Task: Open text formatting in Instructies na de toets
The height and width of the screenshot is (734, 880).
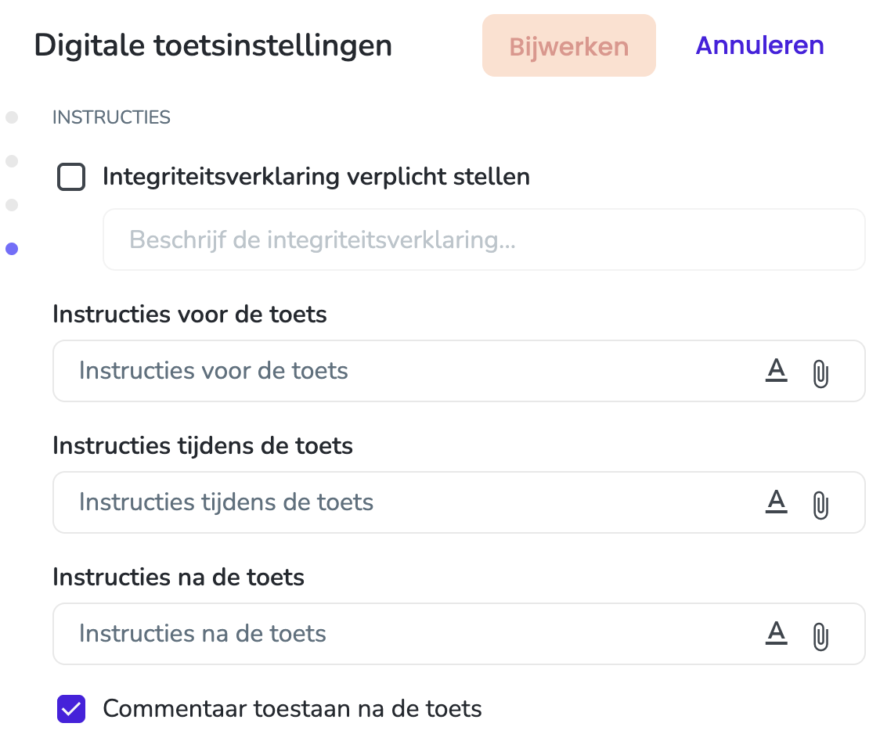Action: pyautogui.click(x=776, y=634)
